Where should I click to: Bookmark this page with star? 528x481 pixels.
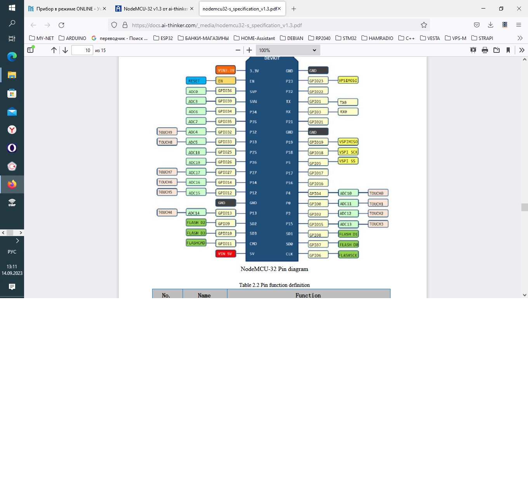[x=424, y=25]
